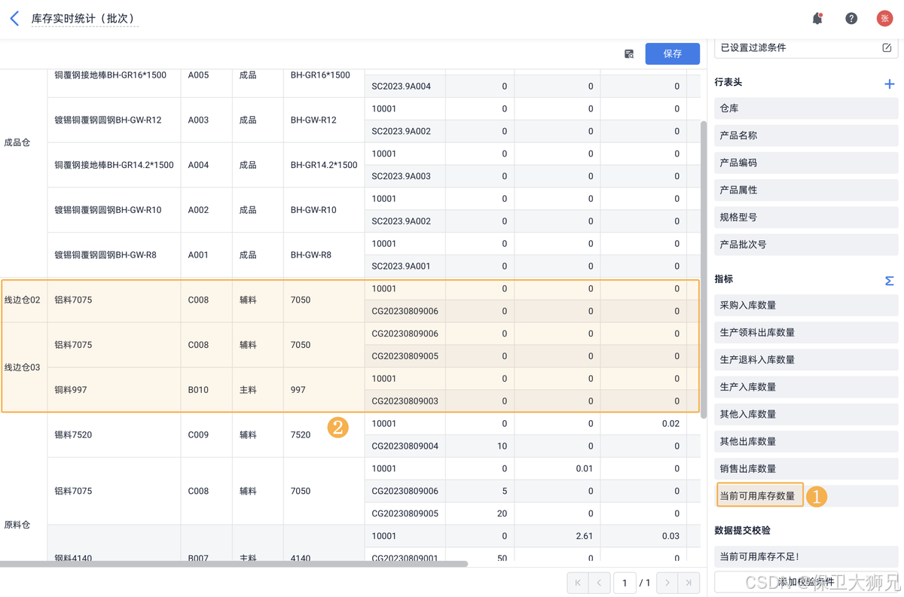Select the 其他出库数量 indicator
The width and height of the screenshot is (904, 597).
coord(806,441)
